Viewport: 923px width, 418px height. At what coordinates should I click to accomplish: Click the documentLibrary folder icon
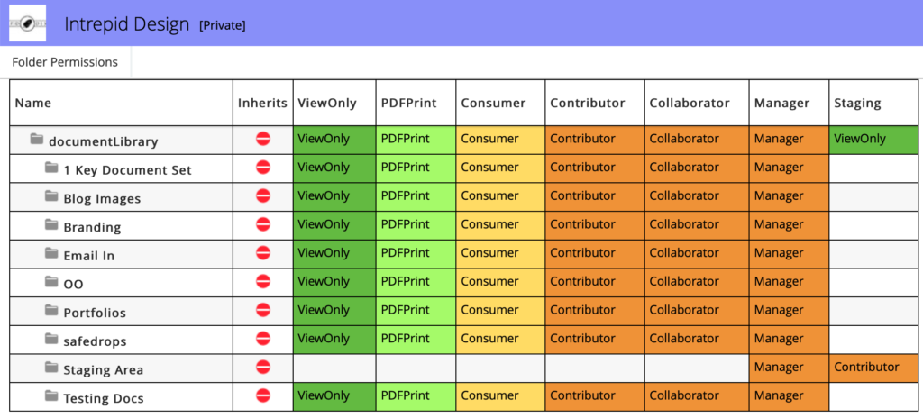click(x=37, y=140)
